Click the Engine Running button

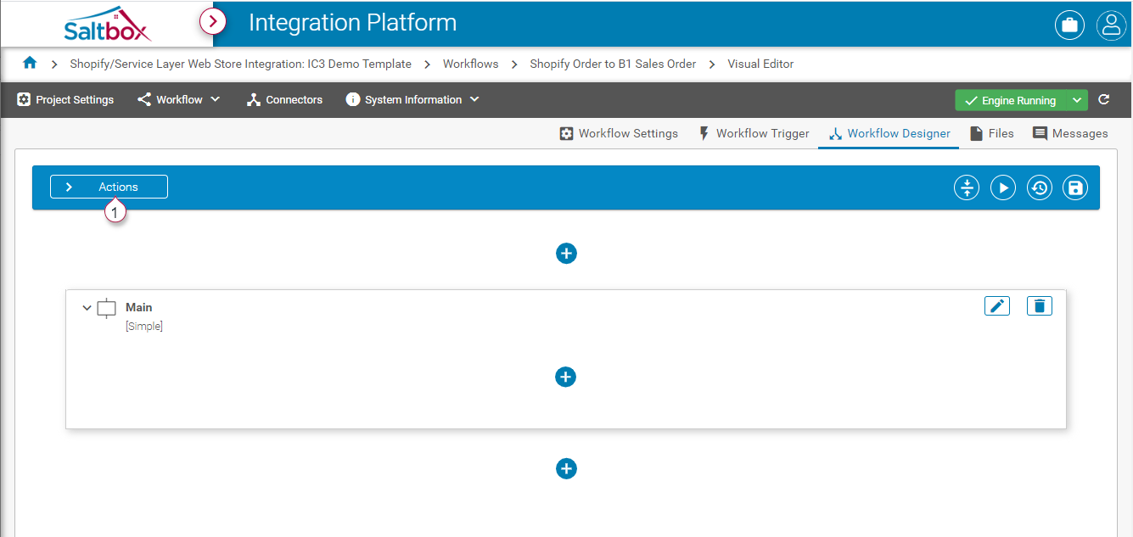pos(1010,100)
